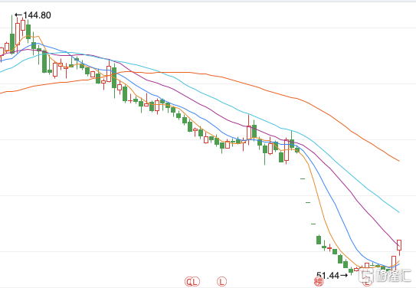
Task: Click the L marker overlapping the C marker
Action: tap(195, 281)
